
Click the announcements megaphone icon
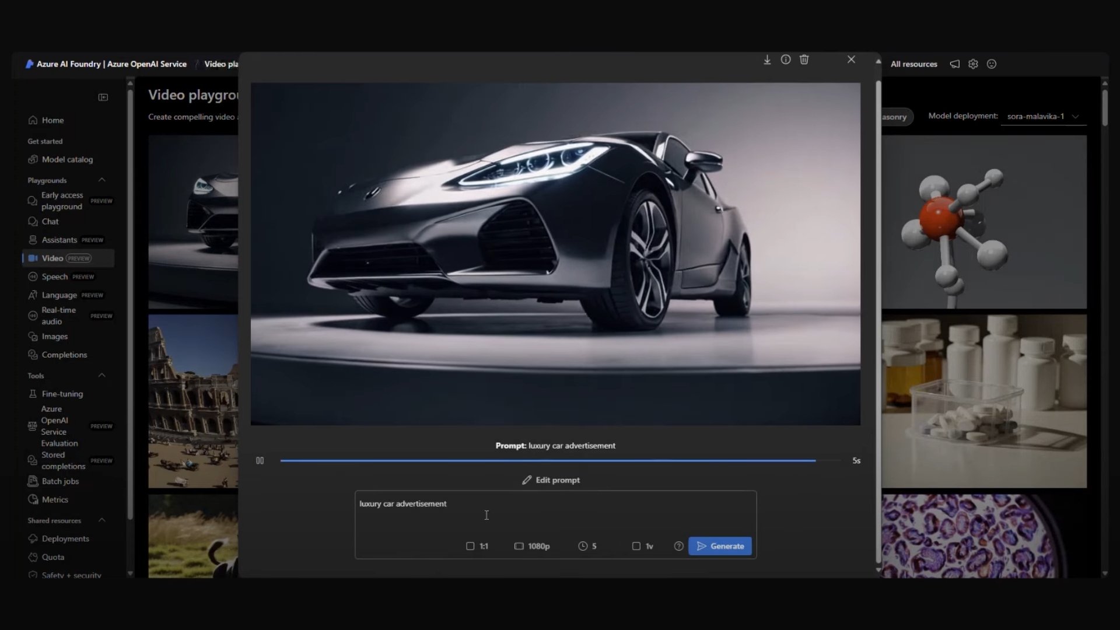tap(954, 64)
